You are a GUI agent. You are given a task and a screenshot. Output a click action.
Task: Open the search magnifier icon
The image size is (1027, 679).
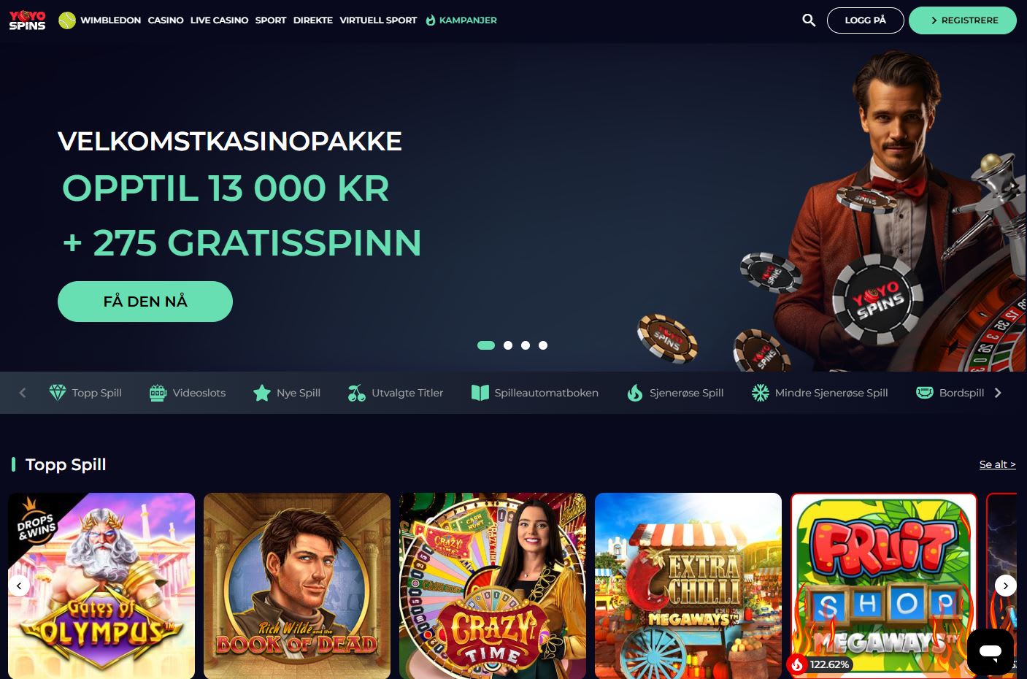click(808, 20)
